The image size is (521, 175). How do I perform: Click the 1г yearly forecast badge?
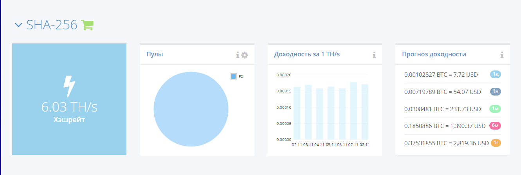pos(496,143)
